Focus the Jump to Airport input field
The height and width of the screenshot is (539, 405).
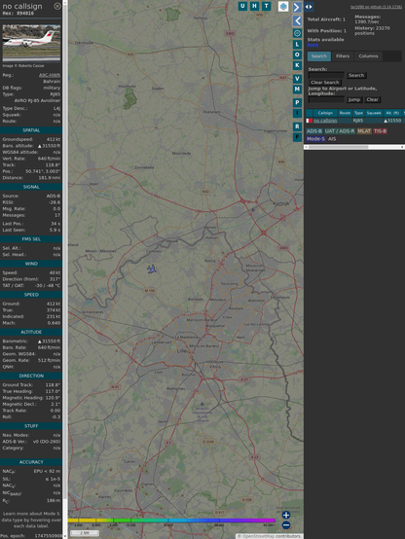click(326, 99)
